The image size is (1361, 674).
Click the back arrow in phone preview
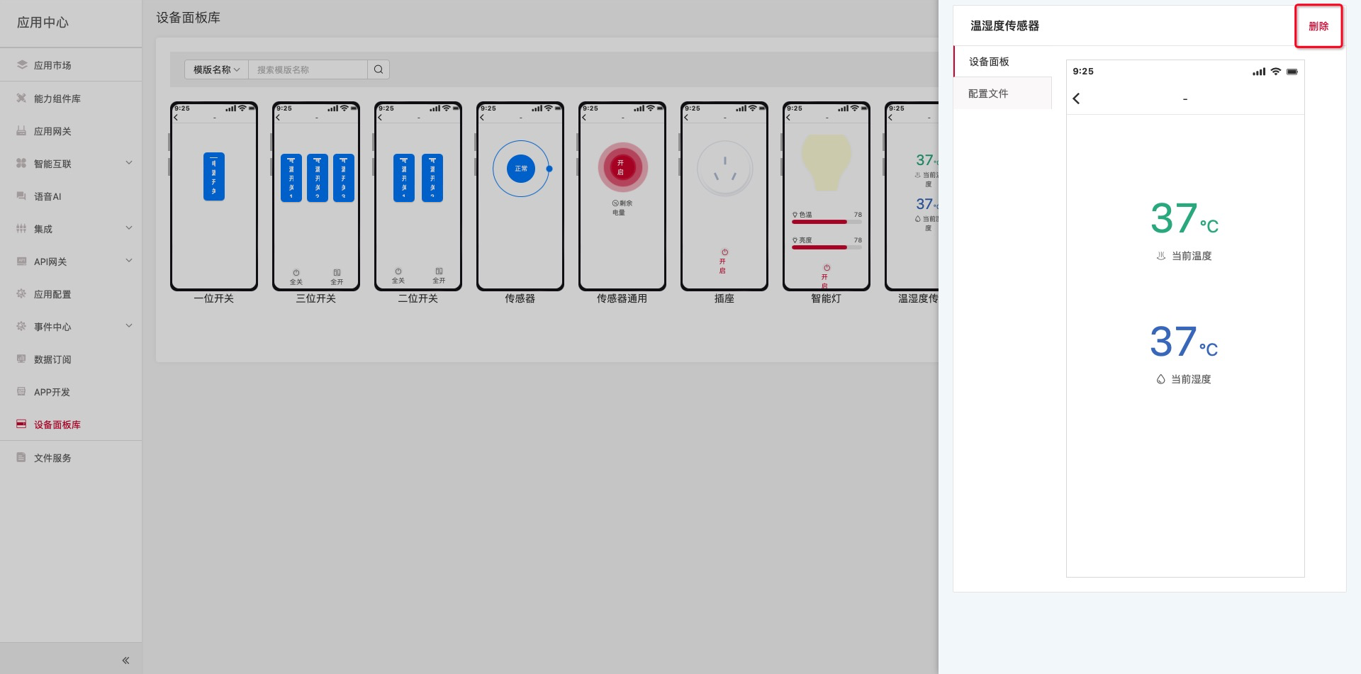1076,99
